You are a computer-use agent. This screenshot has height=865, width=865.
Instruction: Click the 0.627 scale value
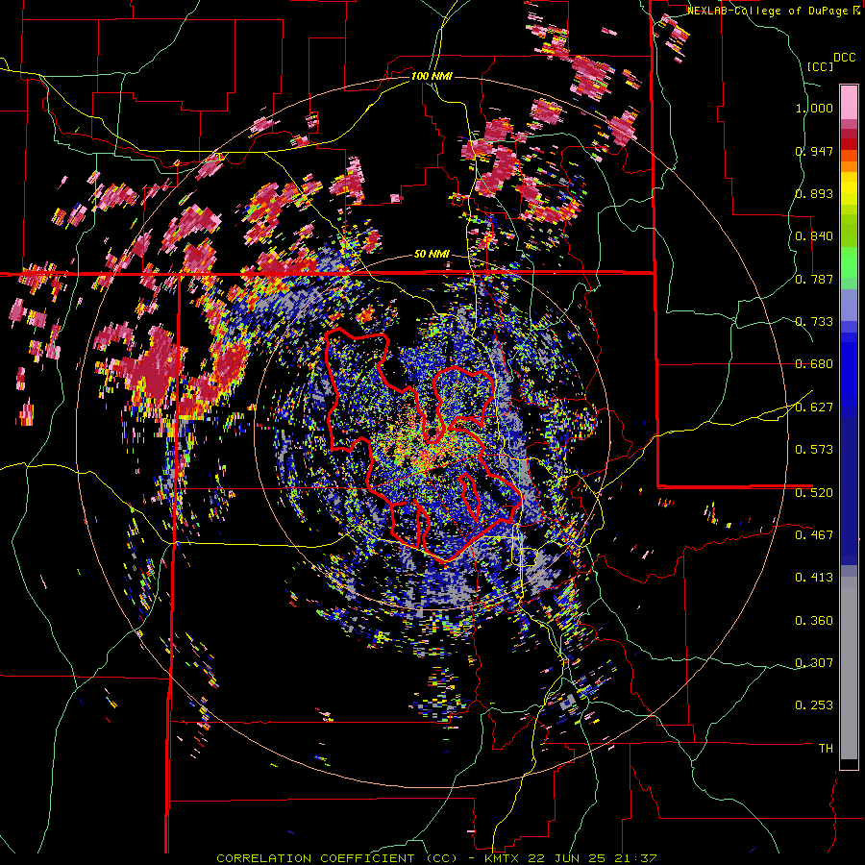814,408
